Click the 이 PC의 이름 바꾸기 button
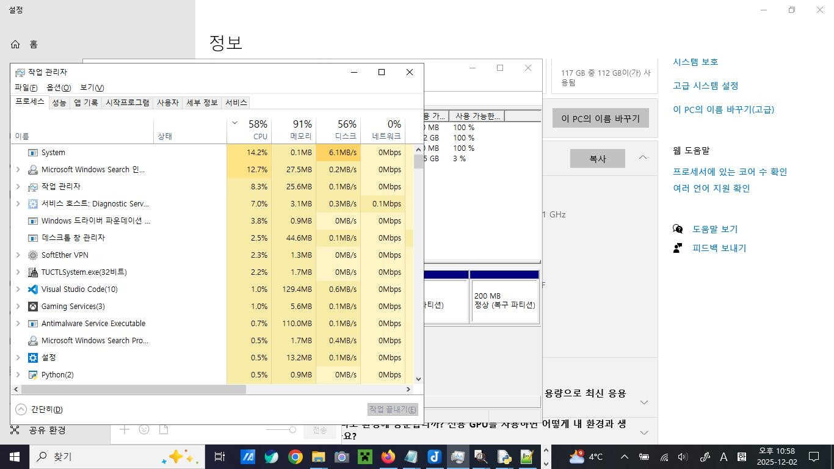The width and height of the screenshot is (834, 469). (x=600, y=118)
